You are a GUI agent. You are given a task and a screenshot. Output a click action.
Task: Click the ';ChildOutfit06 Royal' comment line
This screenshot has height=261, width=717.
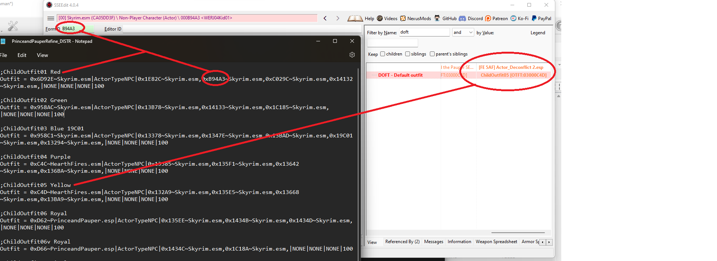pyautogui.click(x=34, y=213)
